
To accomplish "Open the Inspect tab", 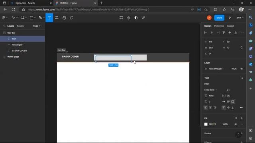I will click(x=230, y=26).
